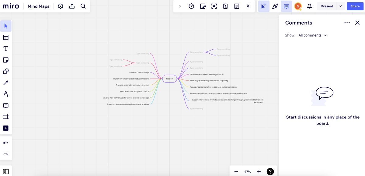The image size is (365, 176).
Task: Select Reduce meat consumption node
Action: [214, 87]
